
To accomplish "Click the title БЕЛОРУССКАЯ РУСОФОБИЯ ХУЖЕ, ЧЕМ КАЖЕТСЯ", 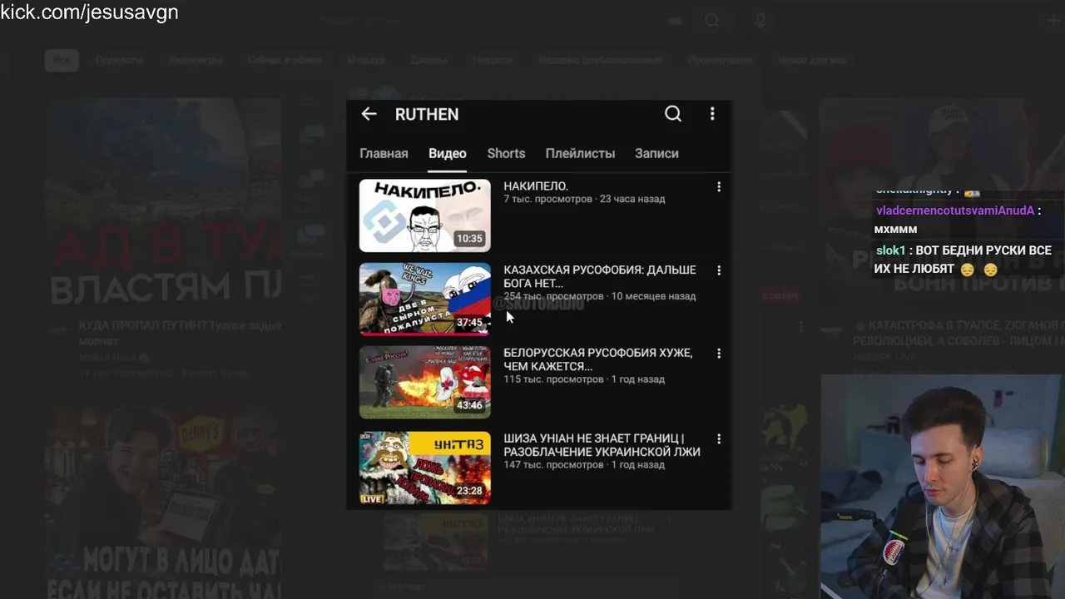I will point(598,359).
